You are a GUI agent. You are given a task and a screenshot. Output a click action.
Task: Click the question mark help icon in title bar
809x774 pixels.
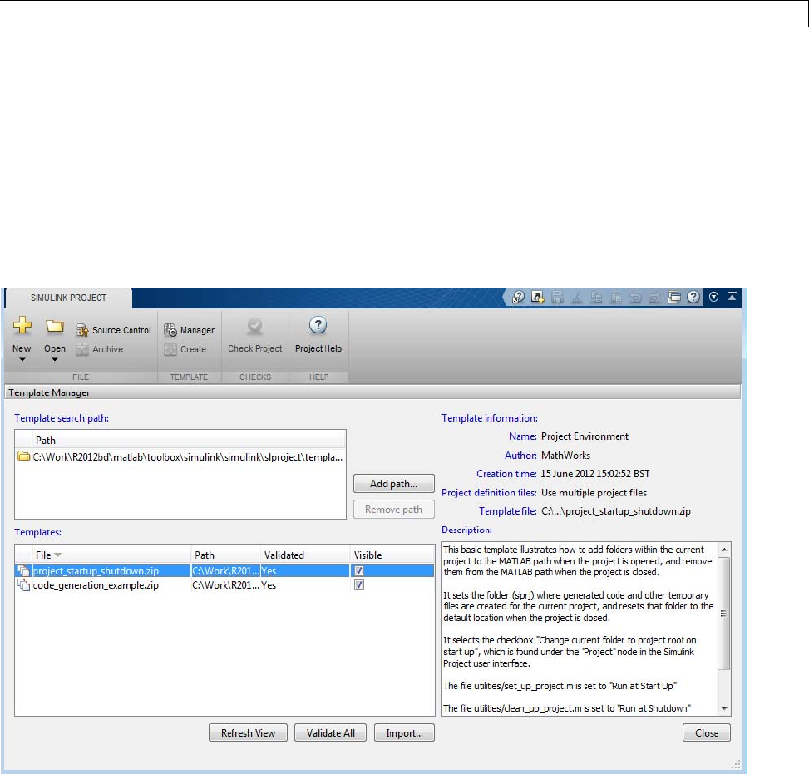point(693,297)
